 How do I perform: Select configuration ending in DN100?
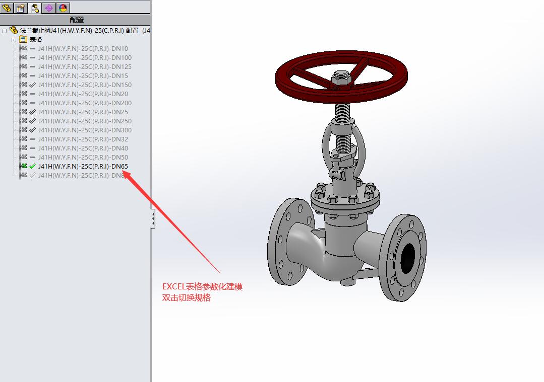tap(85, 57)
